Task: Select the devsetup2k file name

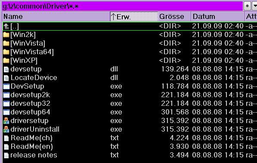Action: pos(30,95)
